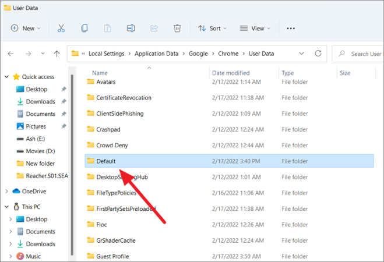Select Movies (D:) drive
This screenshot has width=384, height=262.
tap(40, 151)
